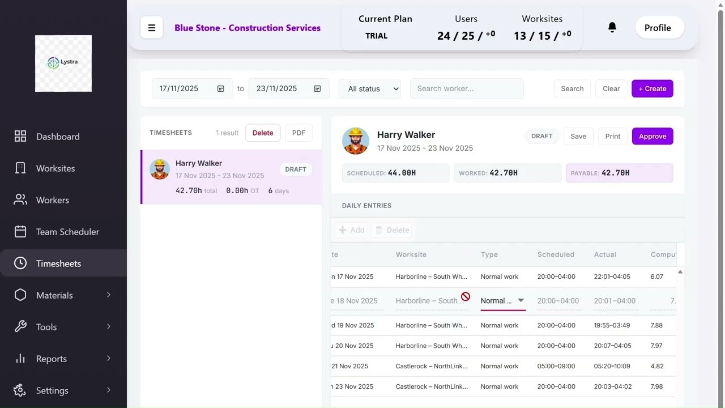Open Materials menu item
The image size is (725, 408).
(x=63, y=295)
